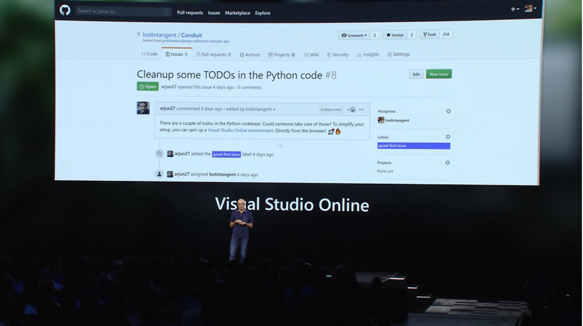This screenshot has height=326, width=583.
Task: Switch to the Insights tab
Action: click(x=368, y=54)
